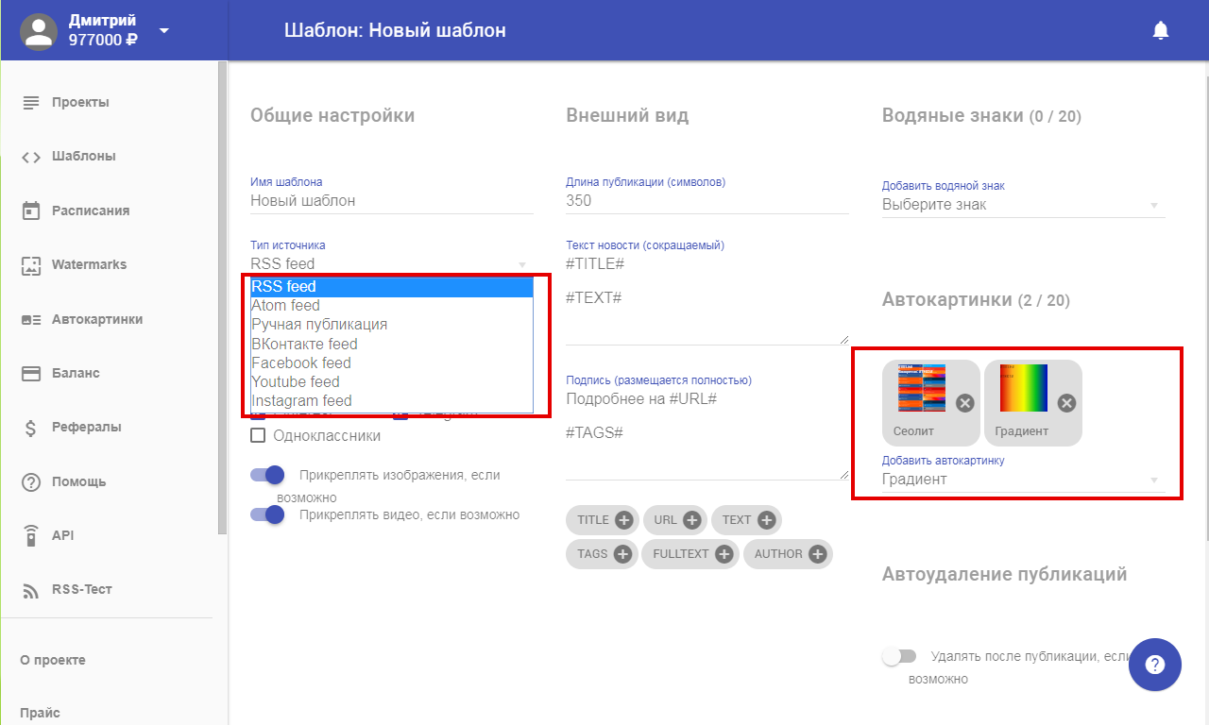Viewport: 1209px width, 725px height.
Task: Expand the account menu arrow next to Дмитрий
Action: [x=164, y=30]
